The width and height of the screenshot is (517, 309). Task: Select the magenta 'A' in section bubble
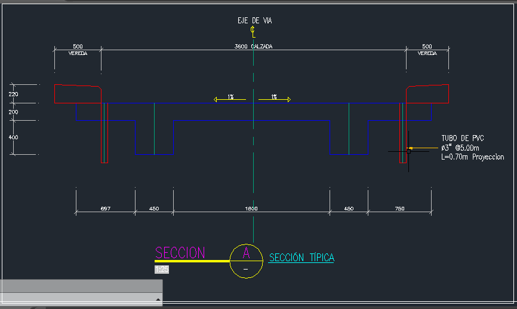(x=247, y=253)
